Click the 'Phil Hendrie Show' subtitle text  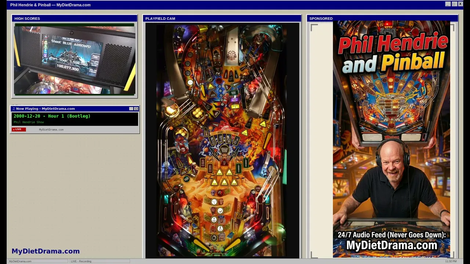[x=29, y=122]
